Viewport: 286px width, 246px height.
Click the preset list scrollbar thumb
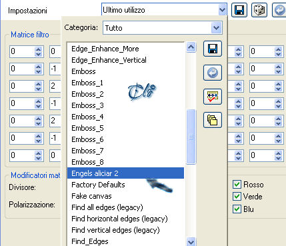[191, 137]
